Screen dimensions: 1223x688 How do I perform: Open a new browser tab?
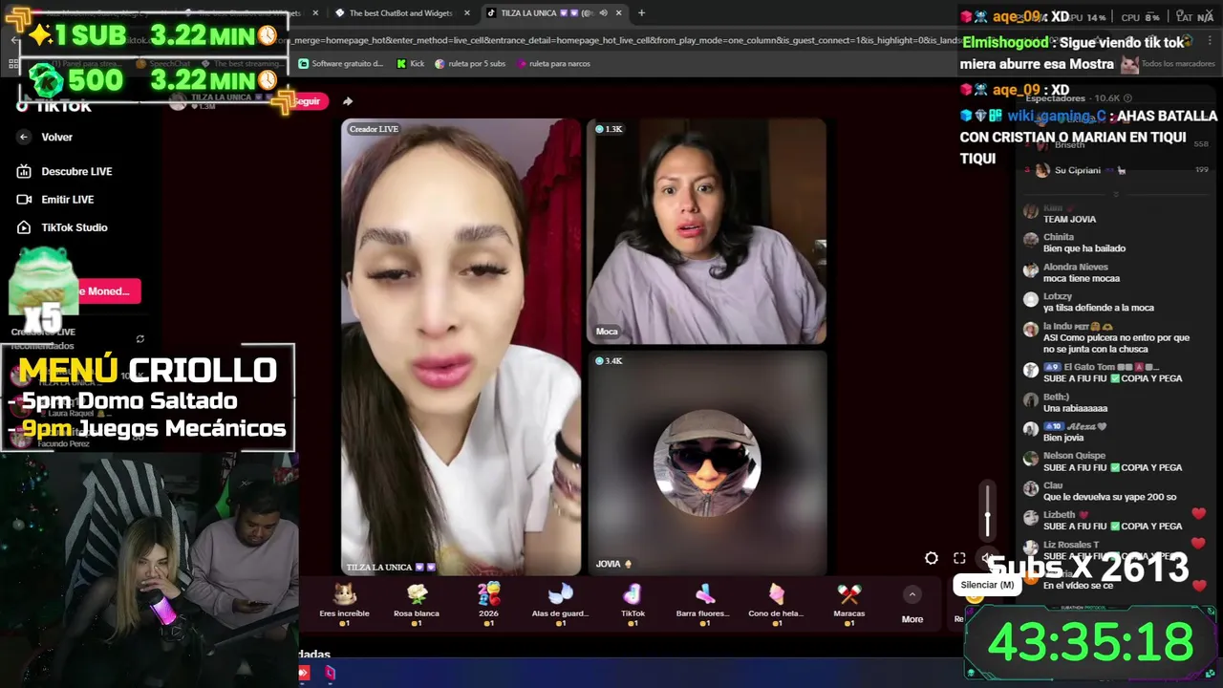641,13
